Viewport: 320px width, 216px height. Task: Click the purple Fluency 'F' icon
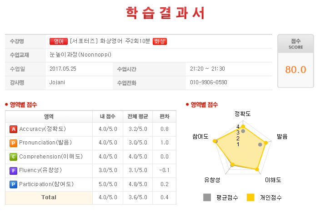coord(14,170)
